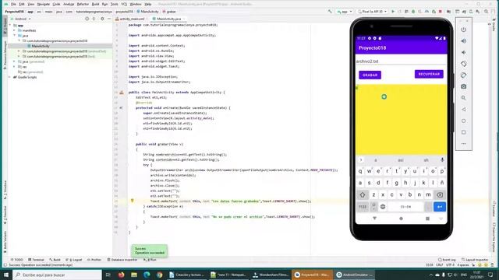Tap the blue enter key on phone keyboard
This screenshot has width=499, height=280.
(x=440, y=207)
